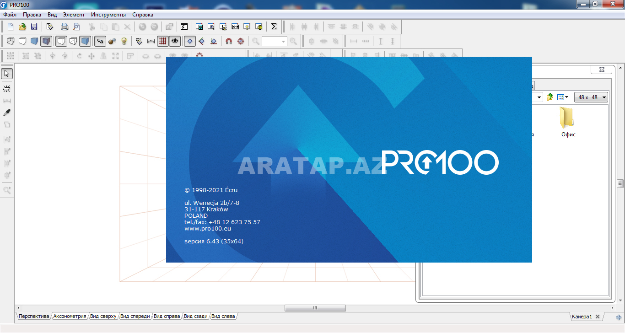Open Print preview with the magnifier page icon

click(x=76, y=27)
